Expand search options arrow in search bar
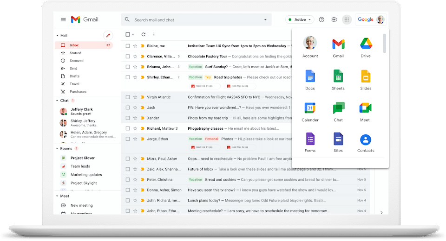This screenshot has height=241, width=446. pyautogui.click(x=266, y=20)
